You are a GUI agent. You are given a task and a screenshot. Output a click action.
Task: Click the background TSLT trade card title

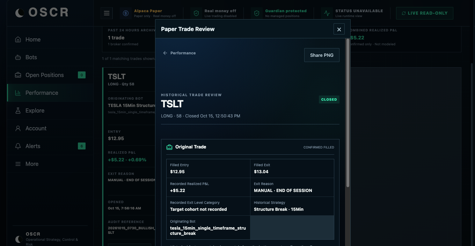117,76
